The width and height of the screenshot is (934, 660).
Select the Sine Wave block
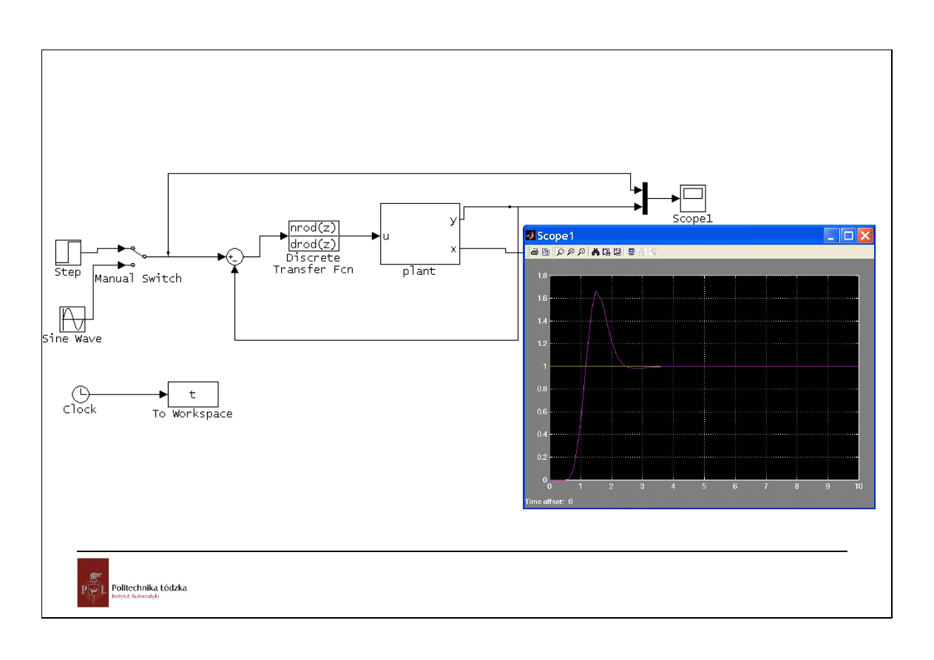tap(72, 319)
